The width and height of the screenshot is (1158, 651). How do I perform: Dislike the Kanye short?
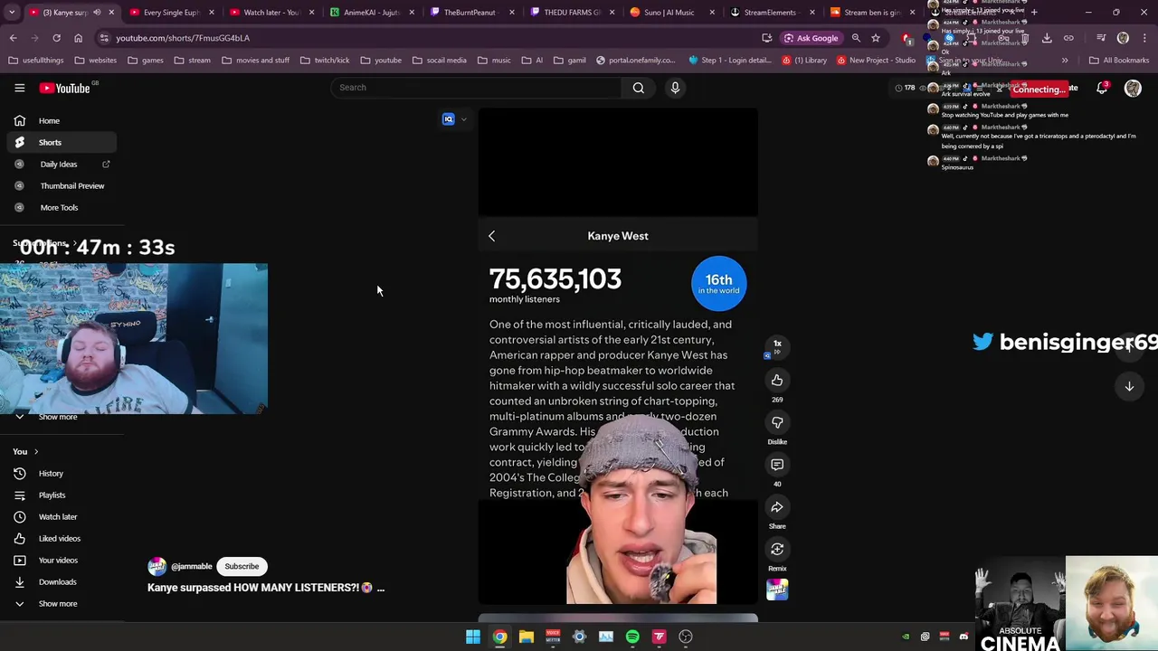(x=777, y=422)
